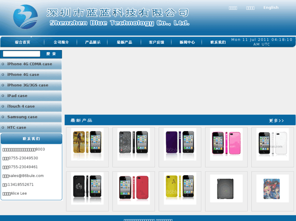Screen dimensions: 296x221
Task: Click phone number 0755-23049530
Action: [23, 158]
